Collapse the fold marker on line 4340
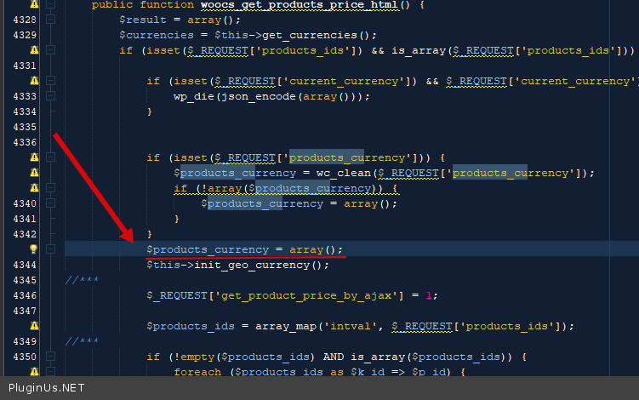 point(50,203)
